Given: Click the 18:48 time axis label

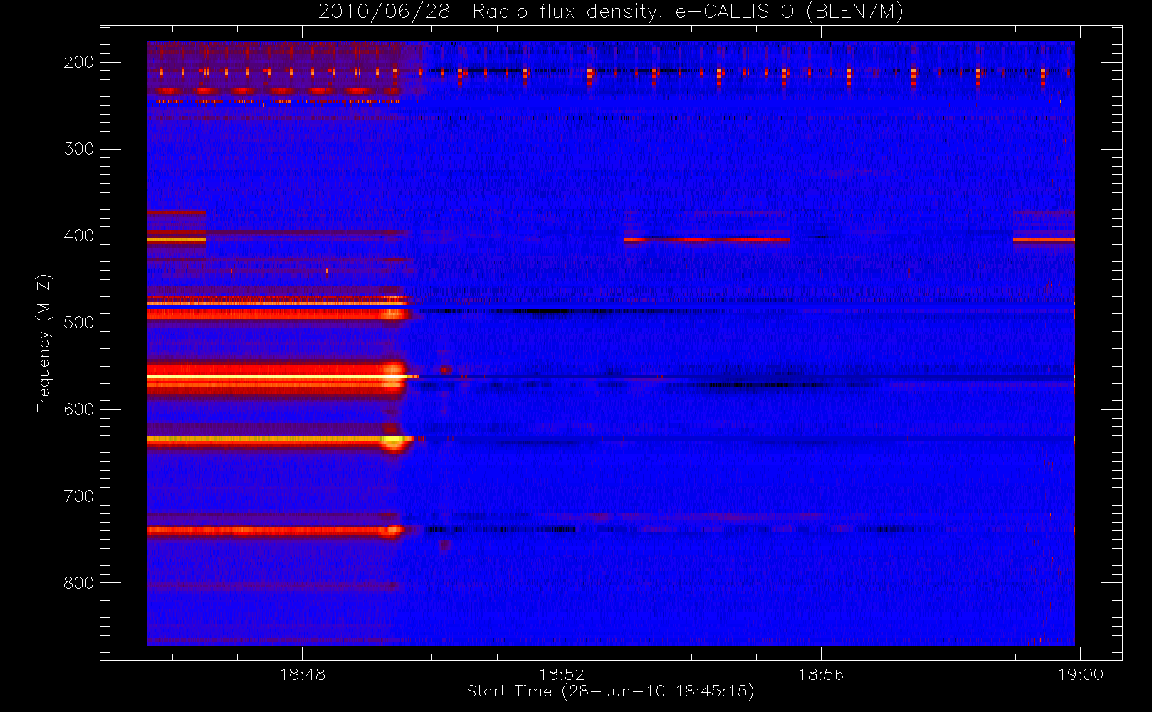Looking at the screenshot, I should tap(303, 674).
